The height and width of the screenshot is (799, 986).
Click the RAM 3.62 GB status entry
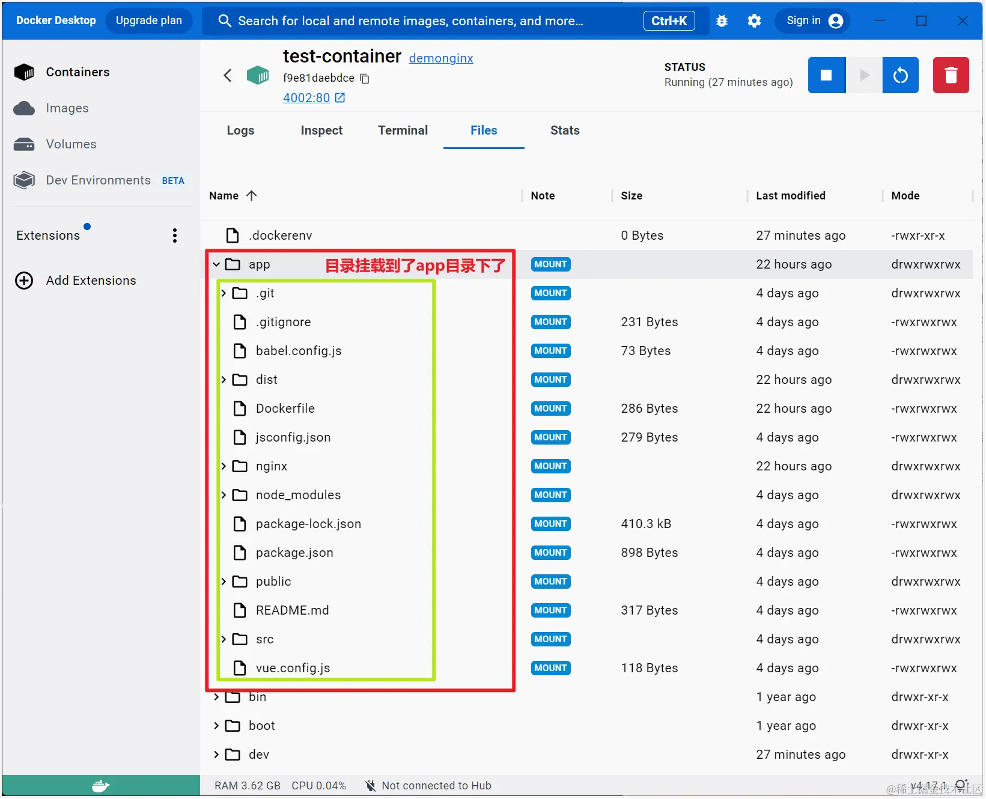(248, 786)
